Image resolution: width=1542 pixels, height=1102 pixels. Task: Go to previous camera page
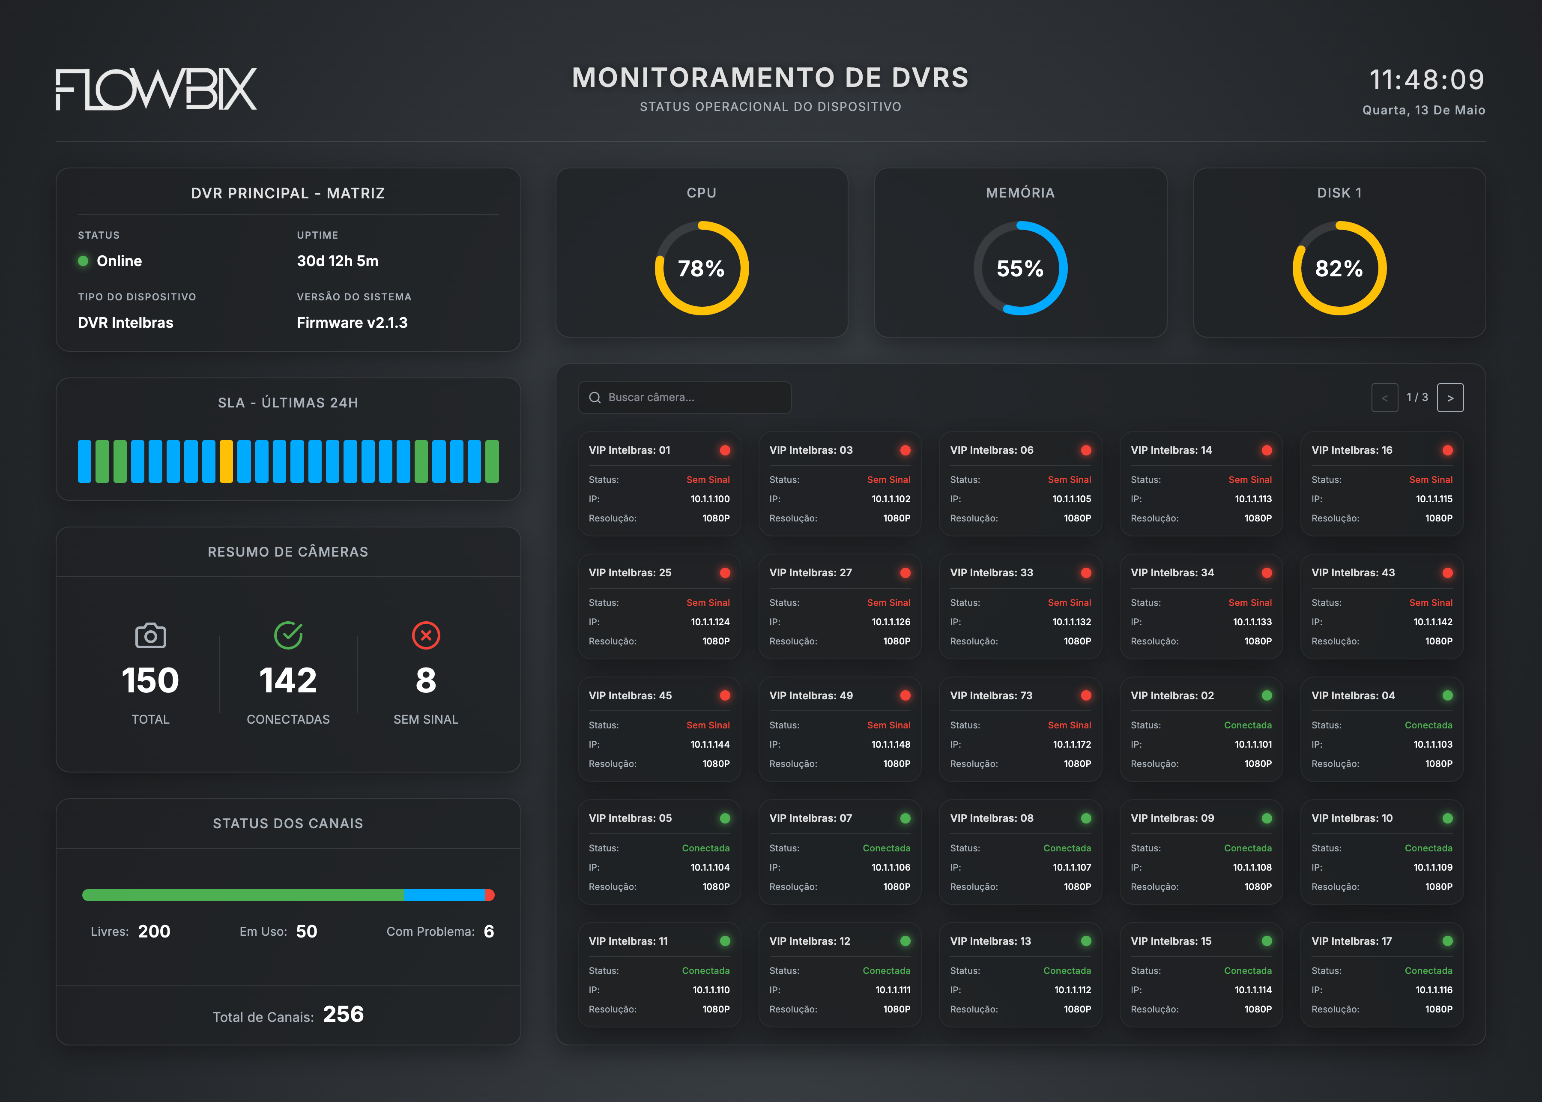1385,398
